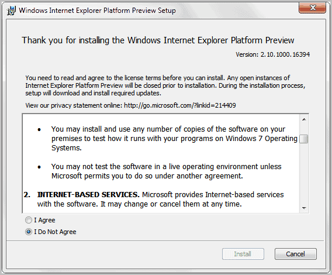Close the Platform Preview Setup window
Viewport: 332px width, 275px height.
coord(312,8)
